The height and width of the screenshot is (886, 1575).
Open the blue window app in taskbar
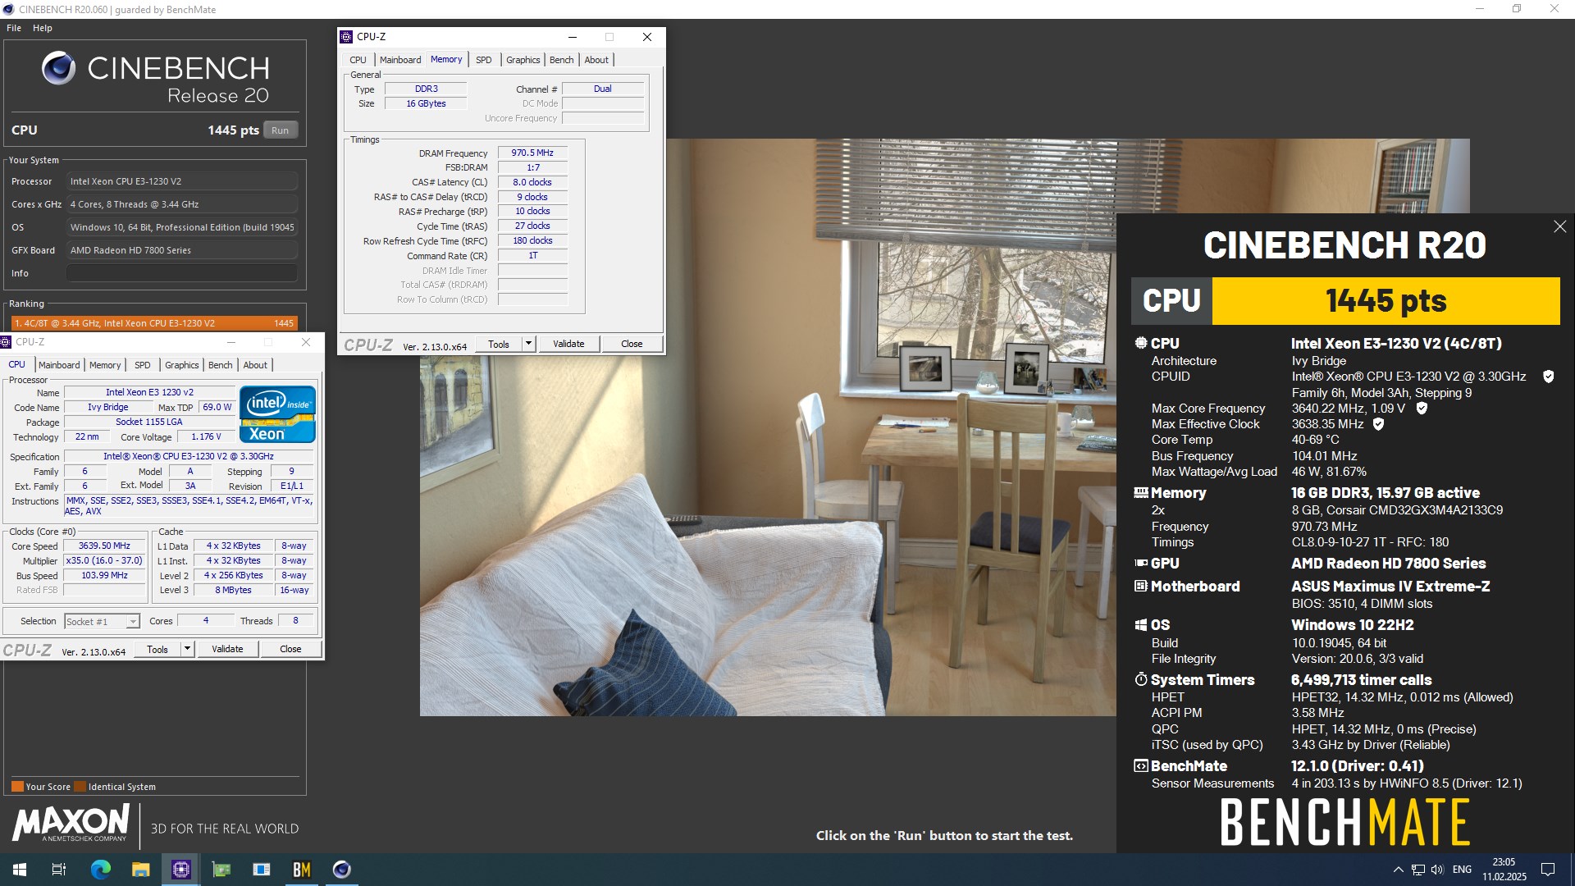coord(262,870)
